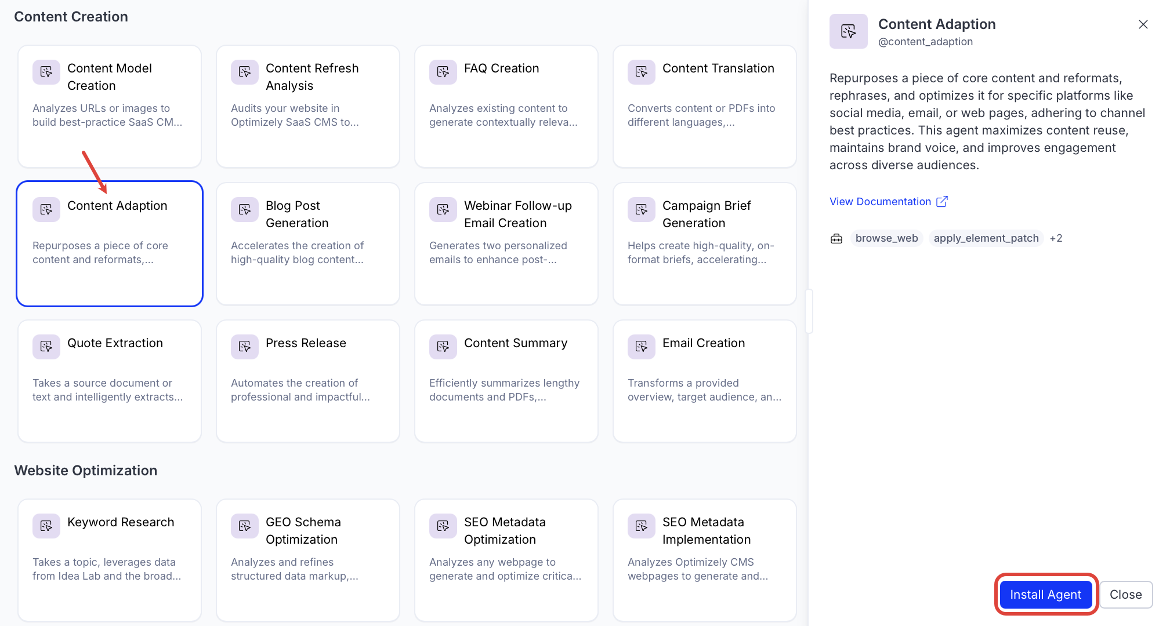Image resolution: width=1159 pixels, height=626 pixels.
Task: Click the toolbox icon beside browse_web
Action: 836,238
